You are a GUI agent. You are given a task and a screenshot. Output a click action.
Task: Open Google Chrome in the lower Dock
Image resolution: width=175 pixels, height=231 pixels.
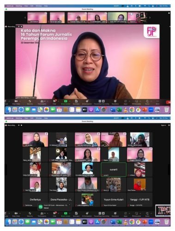132,222
